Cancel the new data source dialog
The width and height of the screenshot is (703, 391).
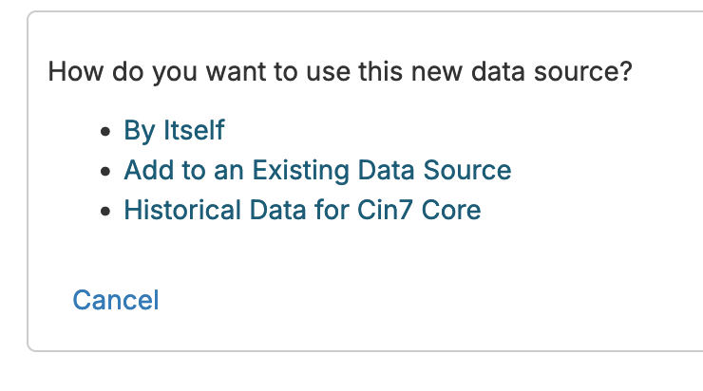click(116, 301)
